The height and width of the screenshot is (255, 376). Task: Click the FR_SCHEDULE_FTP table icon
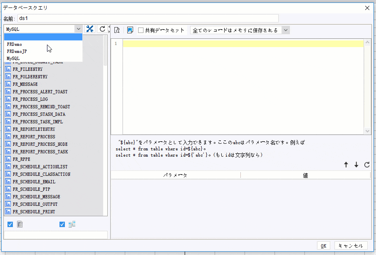[x=8, y=189]
